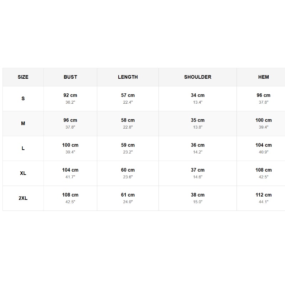Select the M size row label
Screen dimensions: 285x285
coord(23,123)
